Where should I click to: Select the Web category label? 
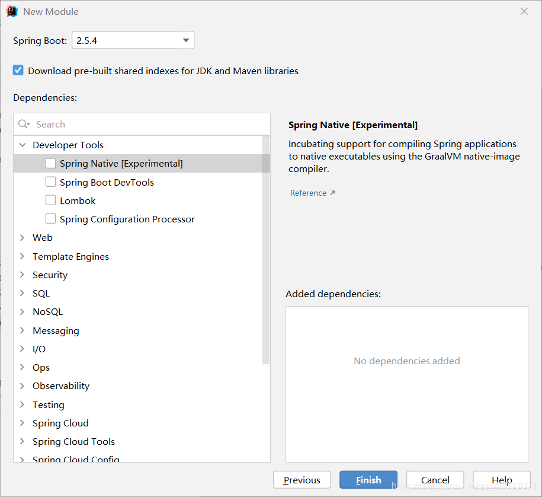[43, 237]
